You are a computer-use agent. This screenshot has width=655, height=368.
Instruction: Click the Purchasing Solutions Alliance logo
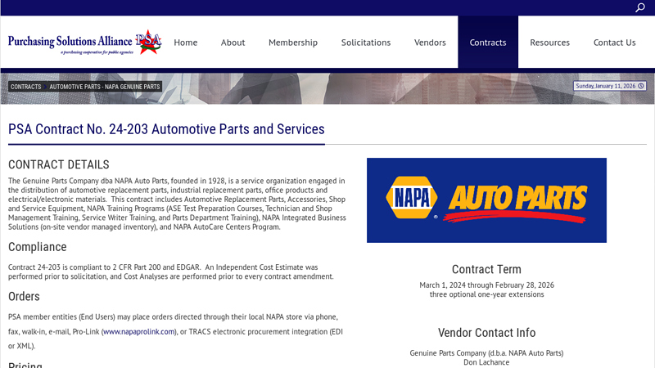85,43
